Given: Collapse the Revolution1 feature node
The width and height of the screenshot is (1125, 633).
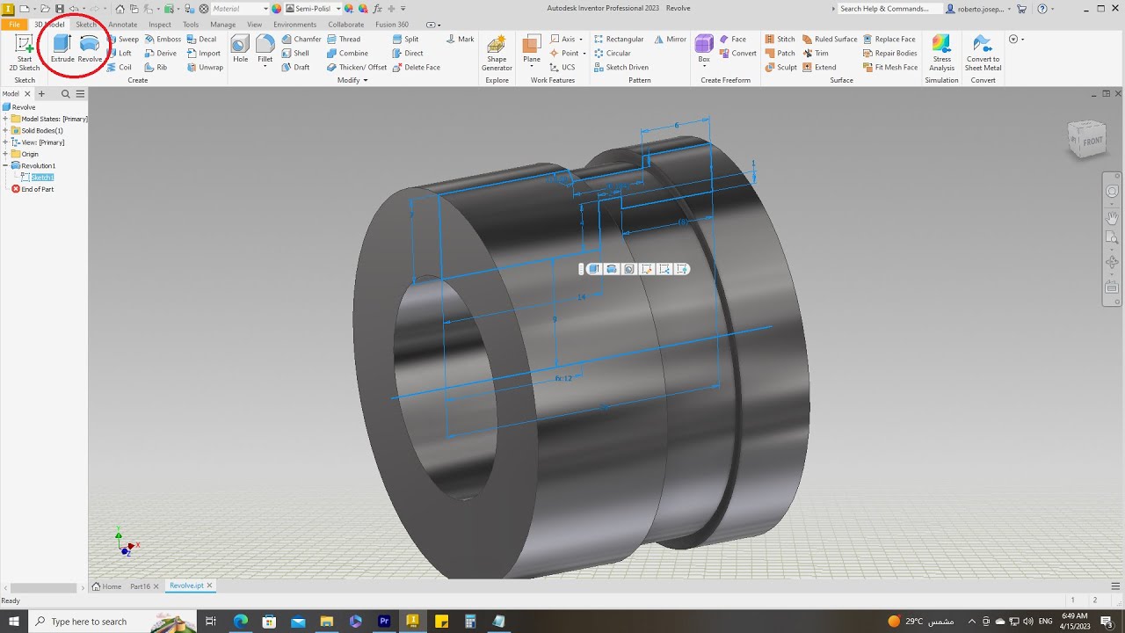Looking at the screenshot, I should pyautogui.click(x=5, y=165).
